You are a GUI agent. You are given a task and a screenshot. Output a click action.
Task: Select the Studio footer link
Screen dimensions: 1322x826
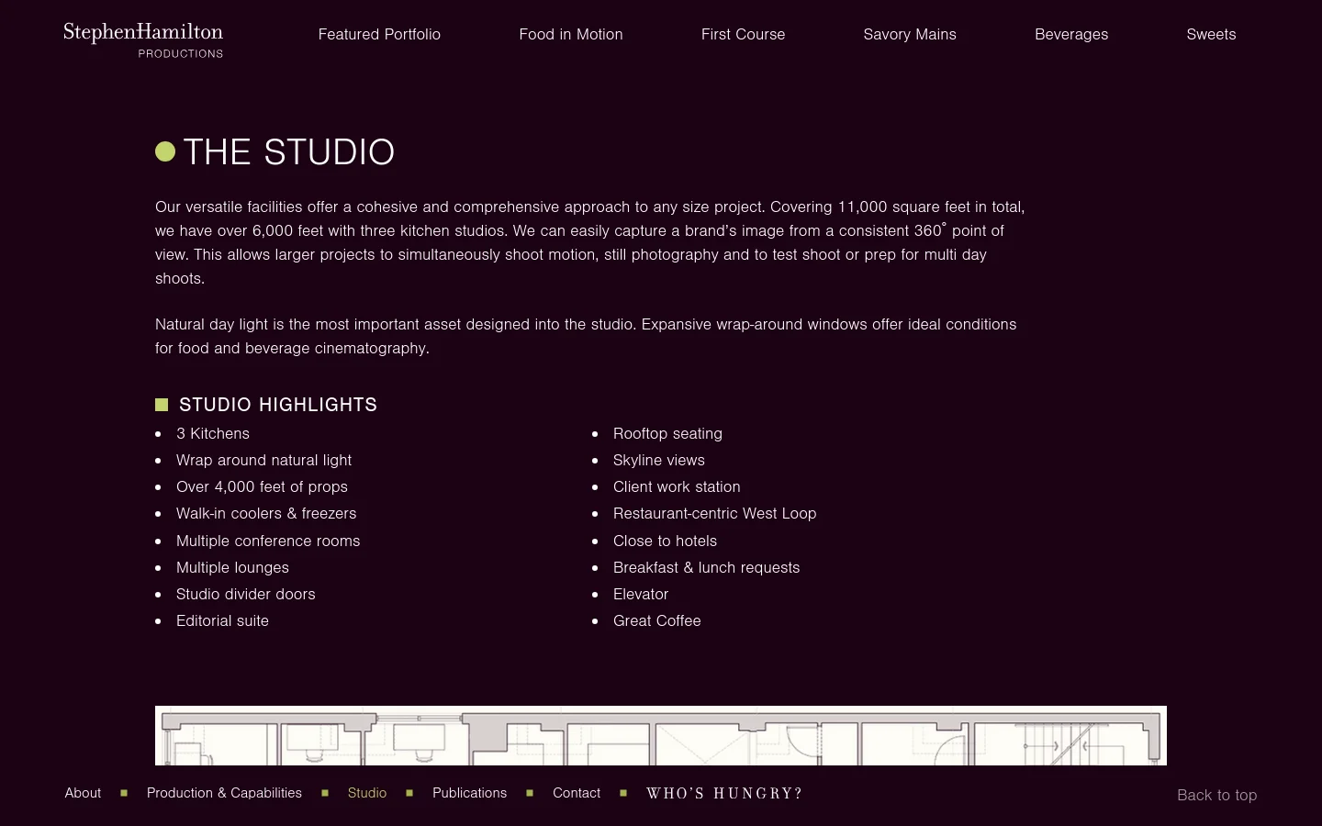(367, 793)
